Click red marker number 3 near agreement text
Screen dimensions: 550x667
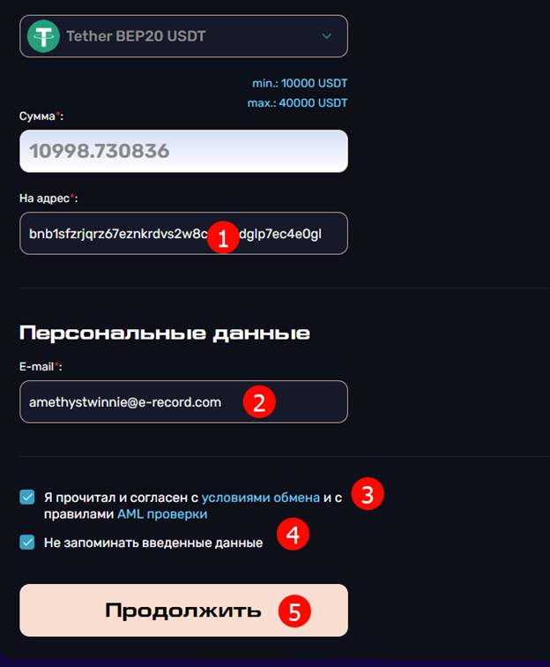tap(368, 494)
